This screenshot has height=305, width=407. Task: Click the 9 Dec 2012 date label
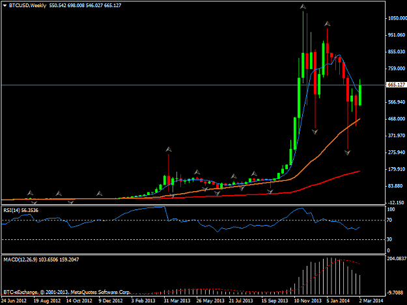point(111,300)
